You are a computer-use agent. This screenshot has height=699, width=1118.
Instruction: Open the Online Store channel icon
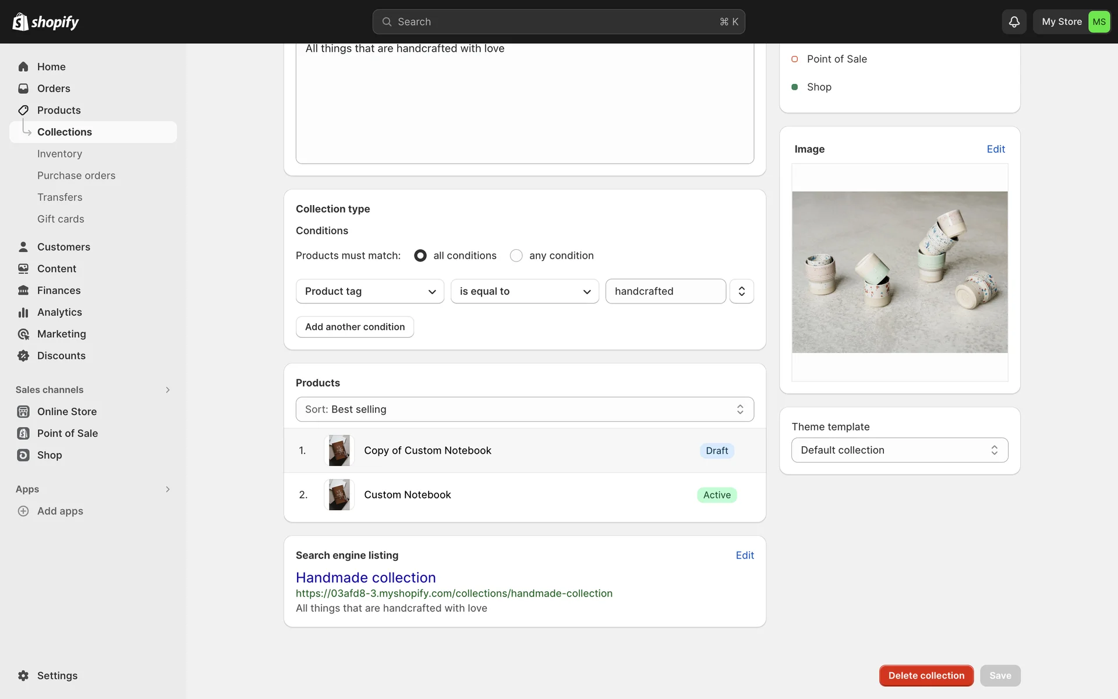click(23, 412)
